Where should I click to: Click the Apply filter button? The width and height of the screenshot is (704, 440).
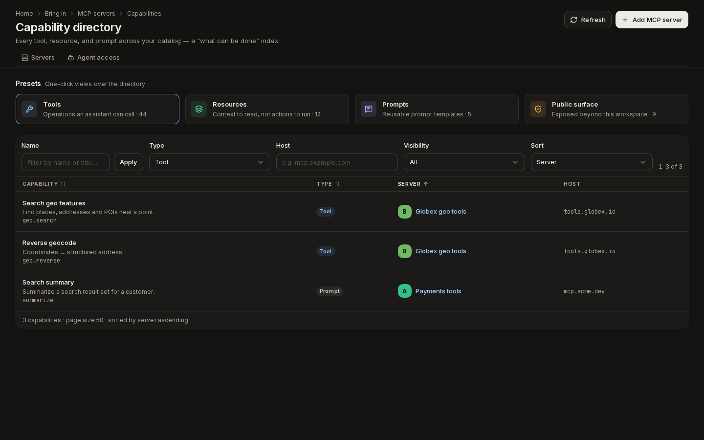point(129,162)
